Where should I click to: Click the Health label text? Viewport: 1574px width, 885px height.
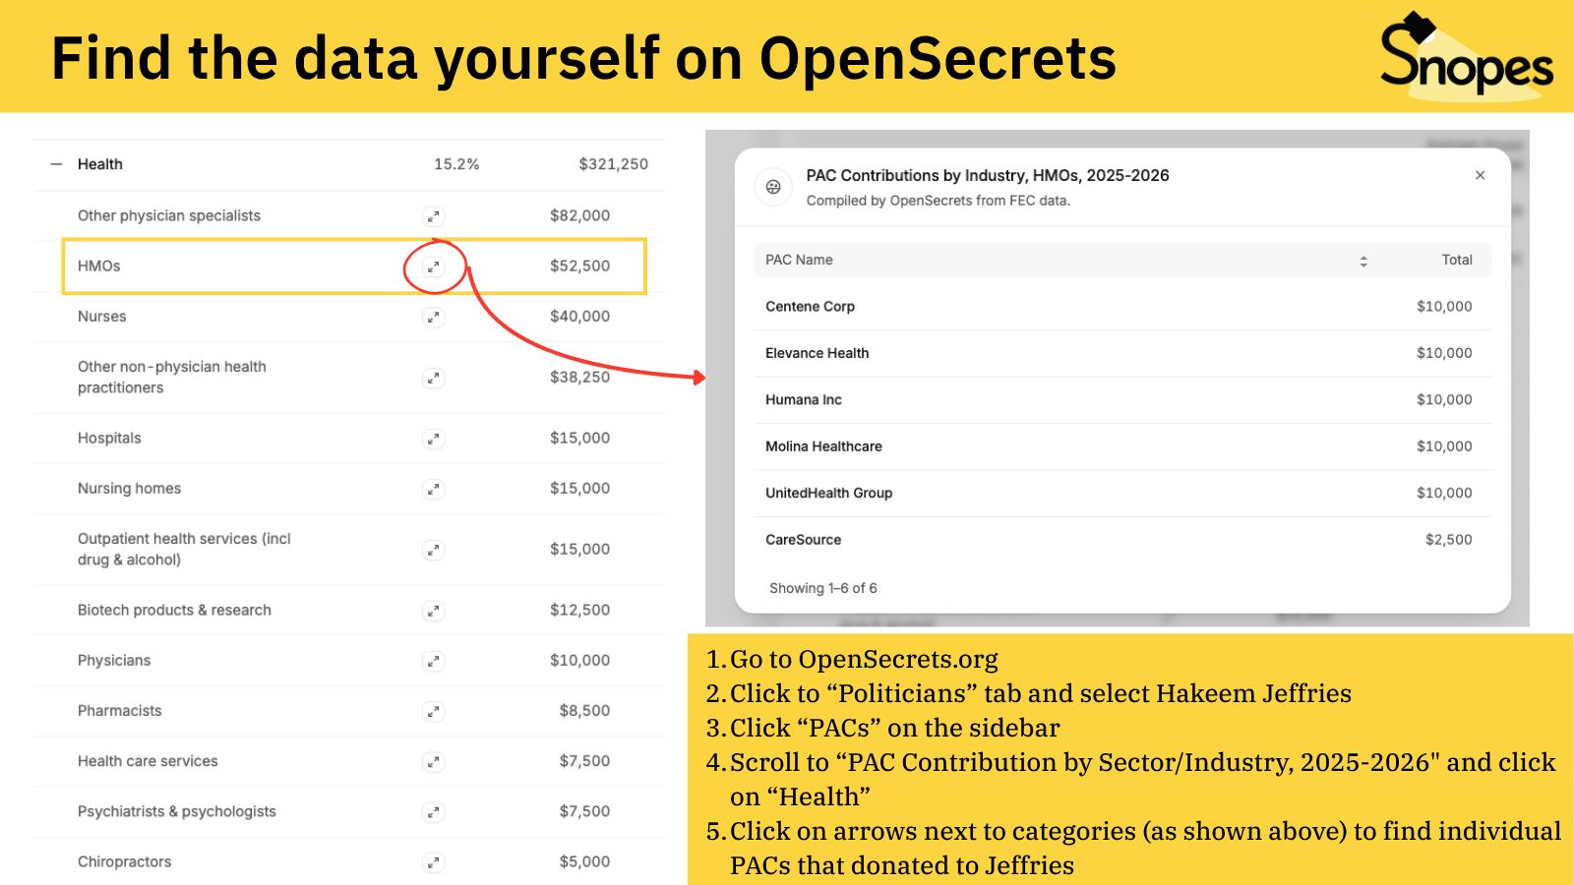pos(100,164)
